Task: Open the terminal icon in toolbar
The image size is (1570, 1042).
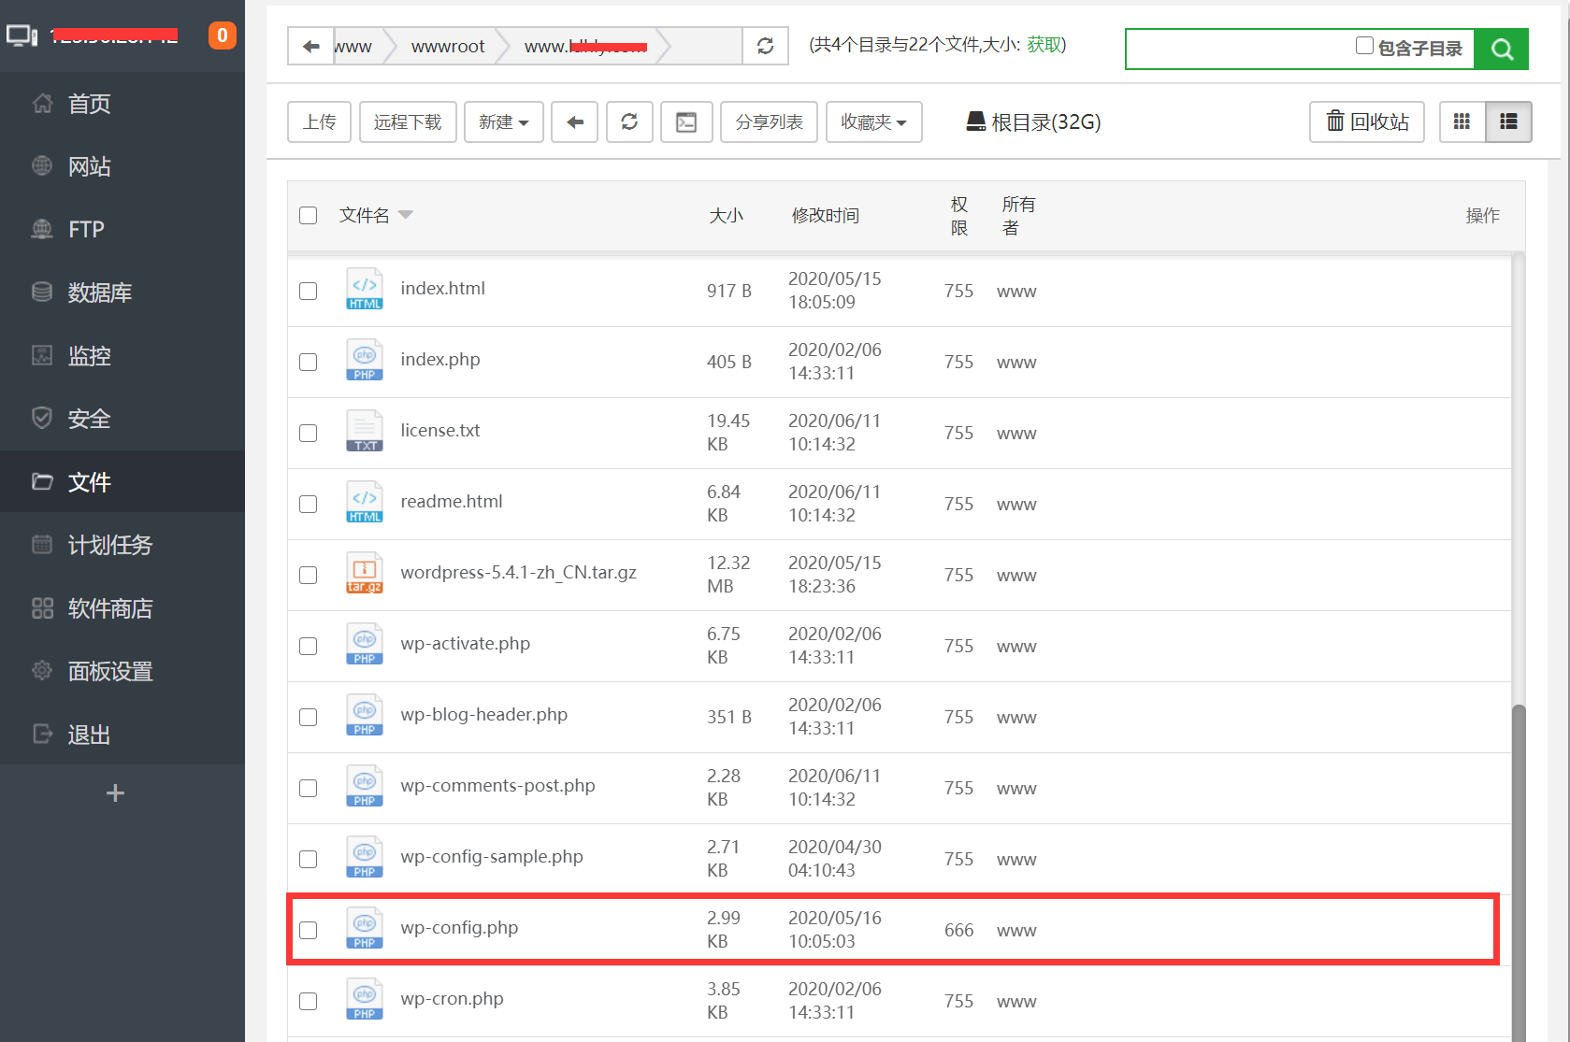Action: point(686,122)
